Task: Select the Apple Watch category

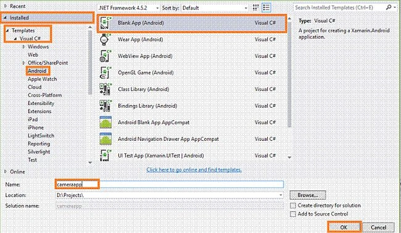Action: pyautogui.click(x=42, y=79)
